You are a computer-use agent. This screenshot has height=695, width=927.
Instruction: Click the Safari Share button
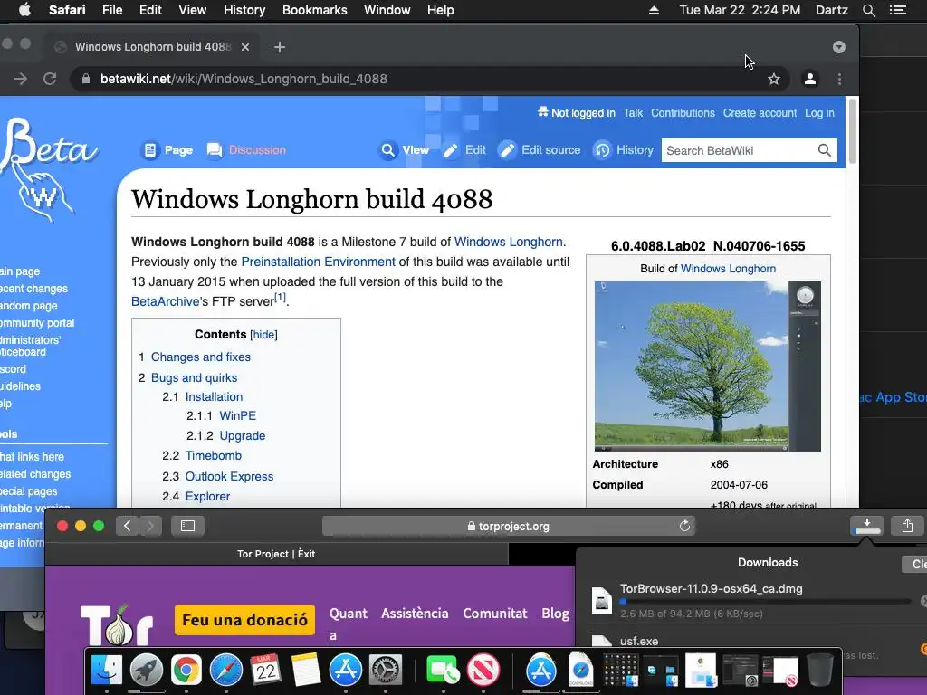point(907,526)
